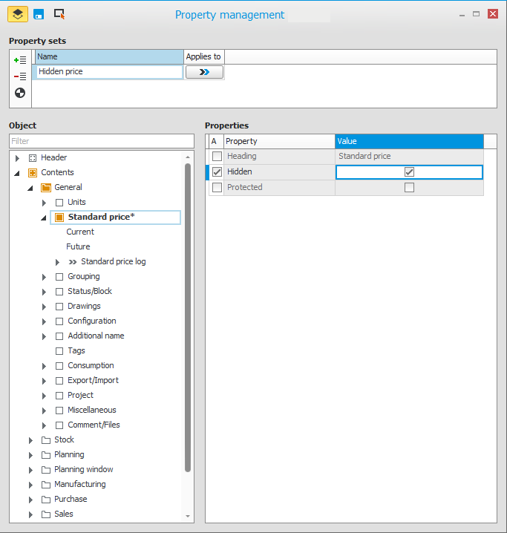Open the Applies to arrow button
Image resolution: width=507 pixels, height=533 pixels.
coord(203,72)
